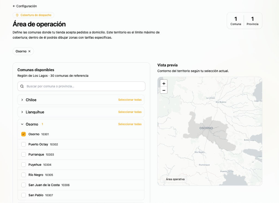The image size is (279, 203).
Task: Click the Comunas disponibles heading
Action: [36, 70]
